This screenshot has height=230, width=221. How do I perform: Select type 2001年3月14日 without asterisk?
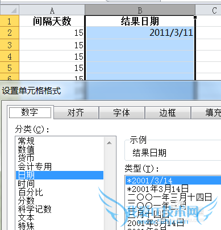click(x=173, y=223)
